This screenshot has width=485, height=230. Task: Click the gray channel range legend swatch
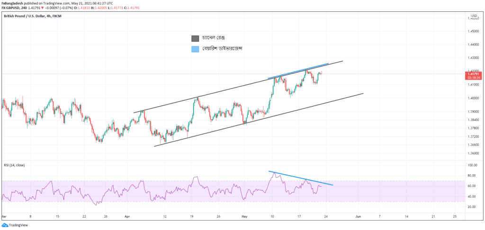pyautogui.click(x=195, y=38)
